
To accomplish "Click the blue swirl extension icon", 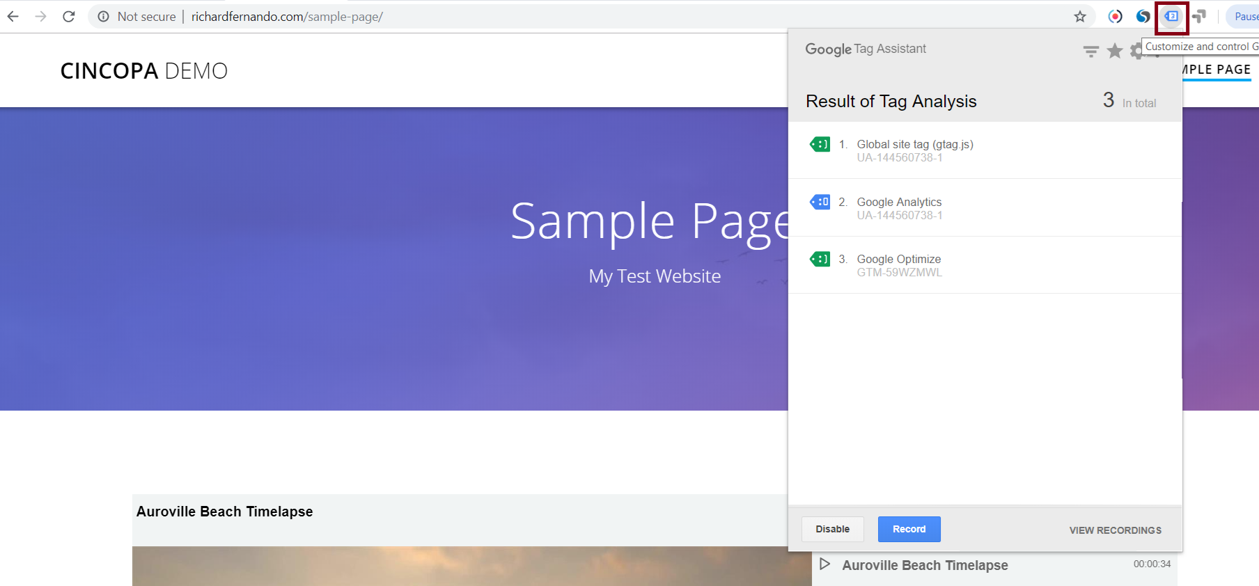I will pos(1143,17).
